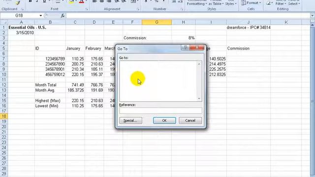The image size is (315, 177).
Task: Click Increase Decimal icon
Action: point(174,1)
